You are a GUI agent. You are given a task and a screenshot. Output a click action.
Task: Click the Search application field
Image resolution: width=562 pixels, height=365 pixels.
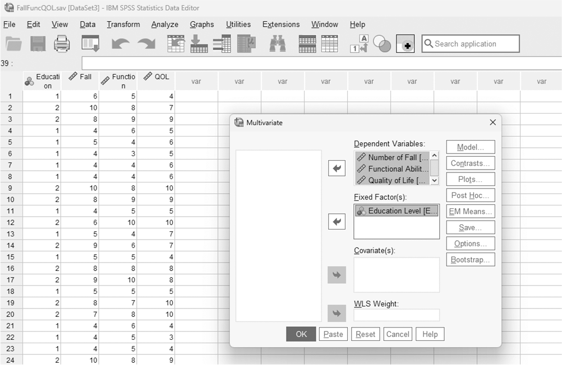(471, 44)
